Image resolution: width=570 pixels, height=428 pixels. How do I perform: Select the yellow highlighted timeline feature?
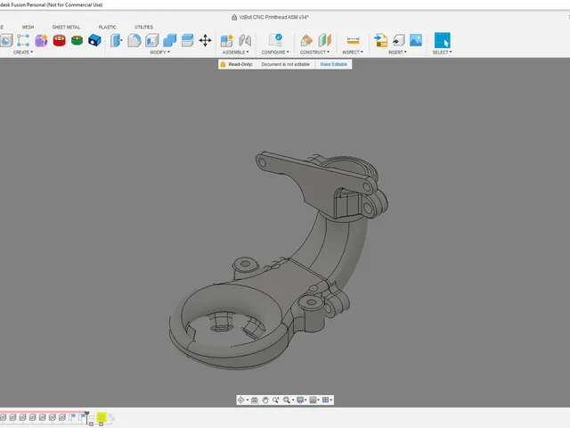click(x=102, y=416)
